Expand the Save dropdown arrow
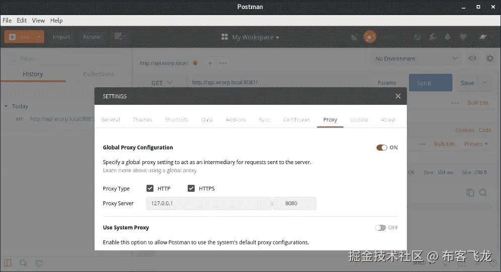The image size is (501, 272). click(484, 83)
